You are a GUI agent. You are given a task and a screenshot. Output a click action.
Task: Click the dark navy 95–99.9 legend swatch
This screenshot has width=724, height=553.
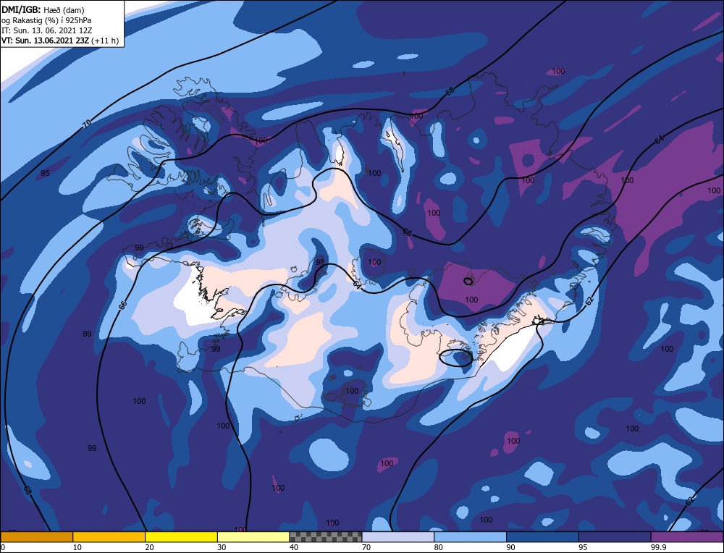point(615,536)
